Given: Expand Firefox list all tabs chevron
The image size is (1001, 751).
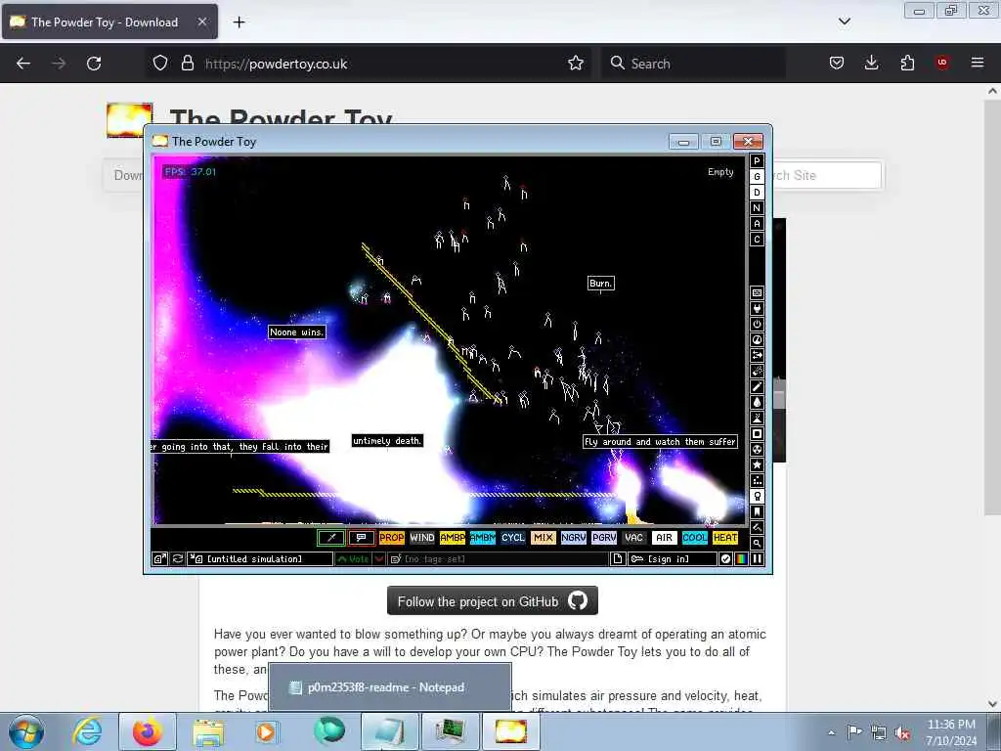Looking at the screenshot, I should (844, 22).
